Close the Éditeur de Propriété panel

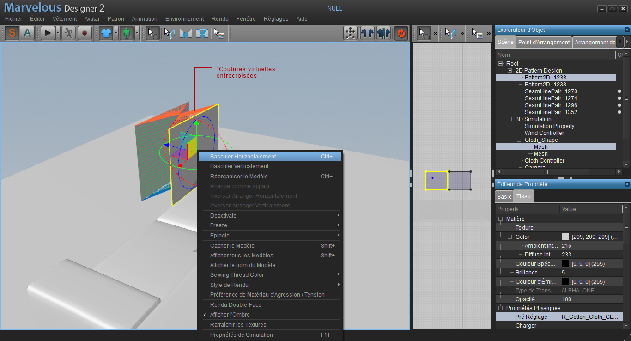[x=627, y=184]
